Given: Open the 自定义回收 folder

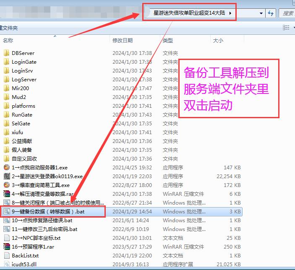Looking at the screenshot, I should 24,159.
